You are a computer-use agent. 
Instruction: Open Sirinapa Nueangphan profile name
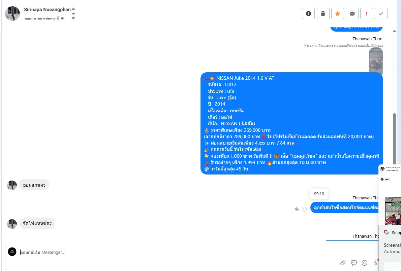click(47, 9)
